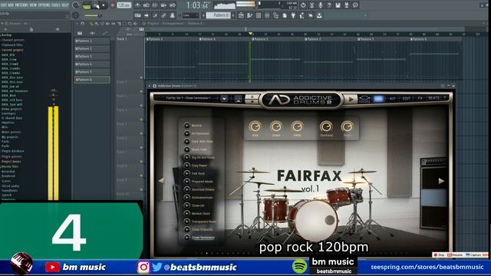Screen dimensions: 491x276
Task: Click the render/export audio icon
Action: [x=347, y=5]
